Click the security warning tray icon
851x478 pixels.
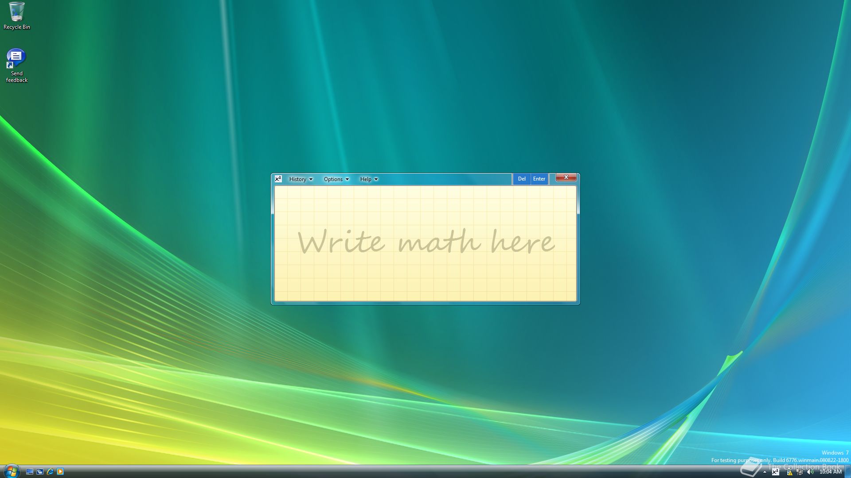coord(789,472)
